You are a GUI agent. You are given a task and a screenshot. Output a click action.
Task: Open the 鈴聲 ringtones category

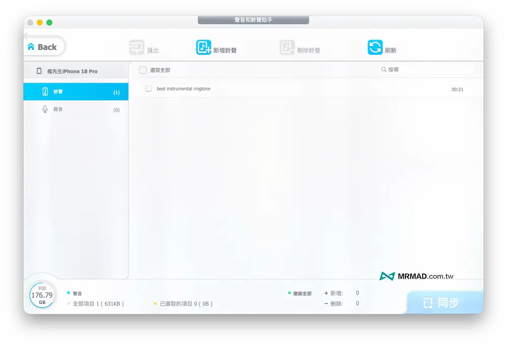click(76, 92)
